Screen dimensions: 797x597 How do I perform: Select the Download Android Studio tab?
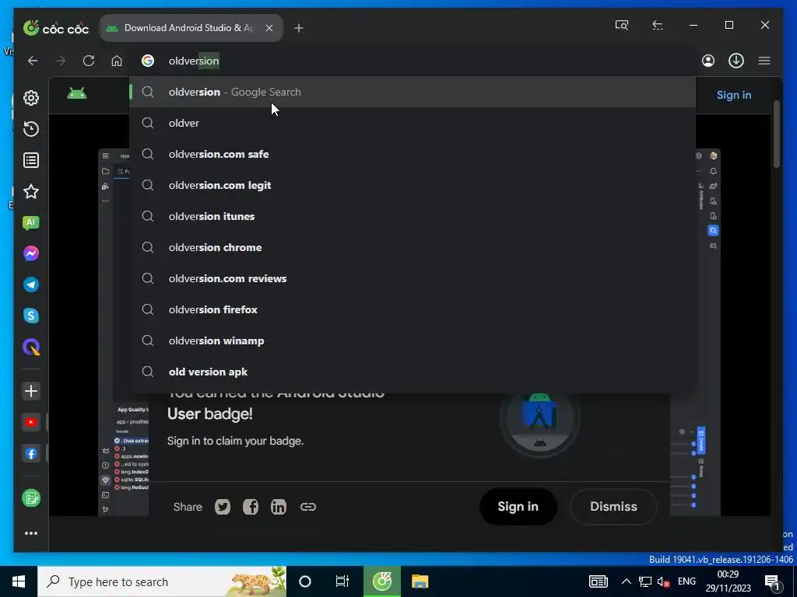click(191, 28)
